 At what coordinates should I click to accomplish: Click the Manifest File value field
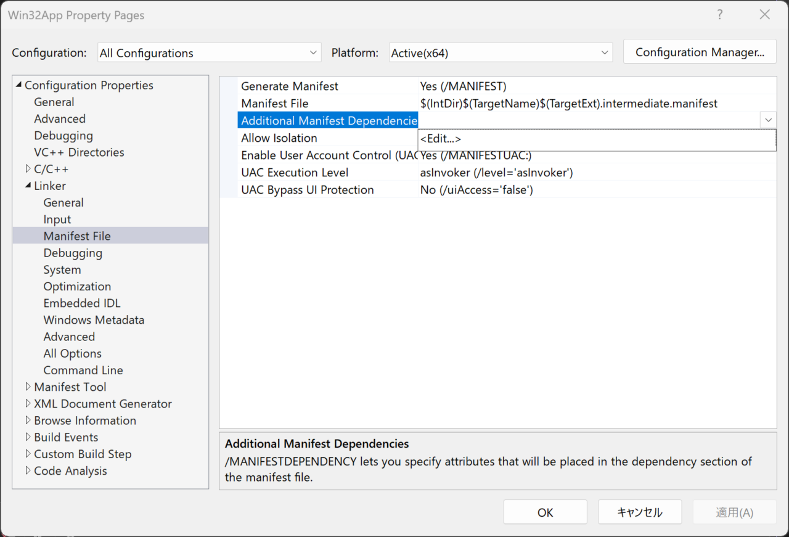pyautogui.click(x=568, y=104)
